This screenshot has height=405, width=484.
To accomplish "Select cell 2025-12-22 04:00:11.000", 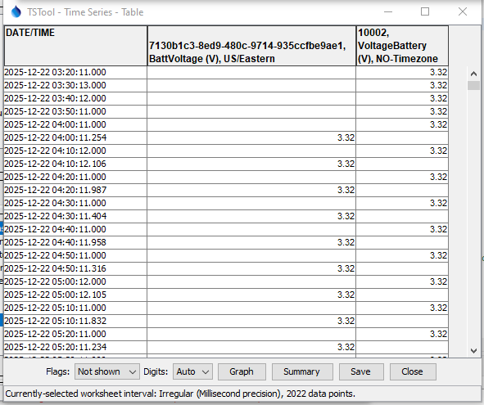I will point(75,124).
